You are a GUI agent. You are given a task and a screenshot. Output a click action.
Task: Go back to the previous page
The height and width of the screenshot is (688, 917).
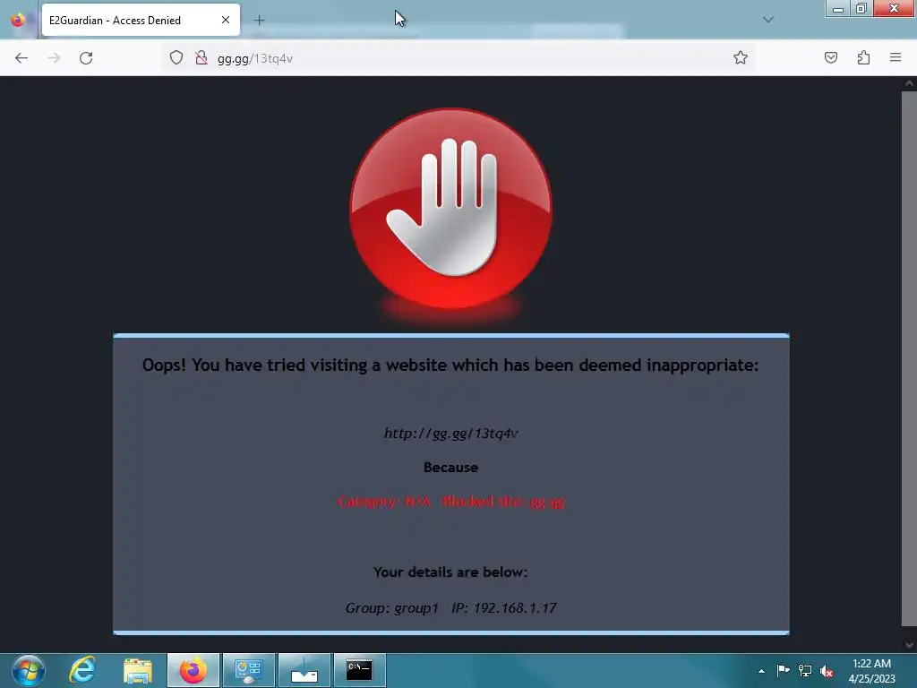point(21,58)
